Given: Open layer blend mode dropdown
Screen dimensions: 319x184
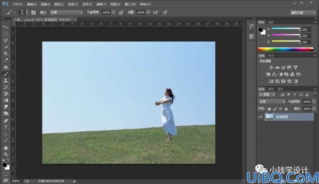Looking at the screenshot, I should pos(271,101).
